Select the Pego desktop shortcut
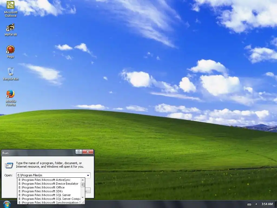The width and height of the screenshot is (277, 208). 11,52
